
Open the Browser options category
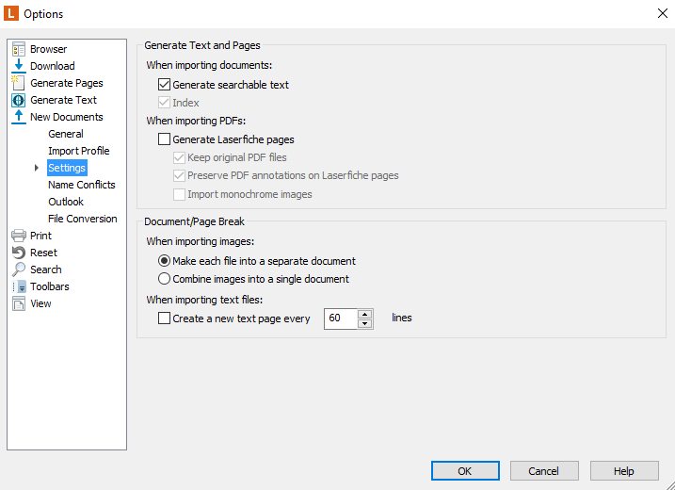coord(48,49)
